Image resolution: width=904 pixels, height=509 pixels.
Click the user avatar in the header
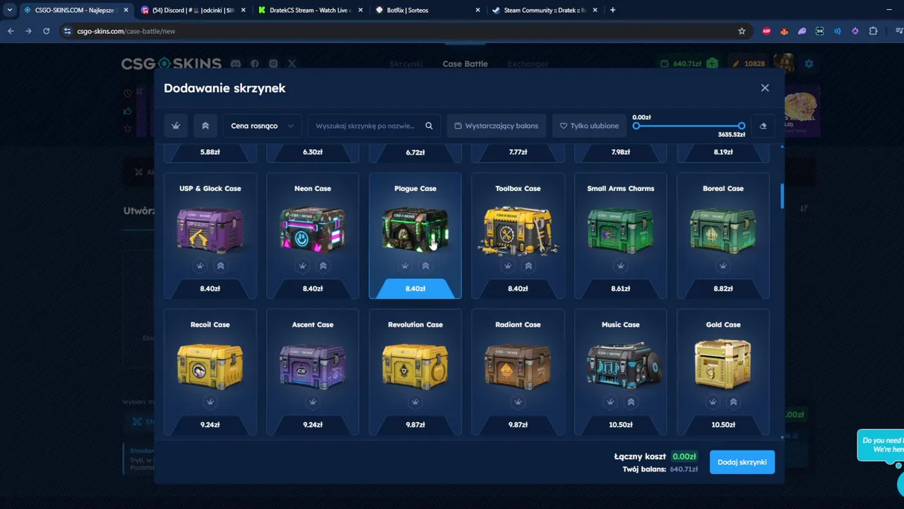click(784, 63)
